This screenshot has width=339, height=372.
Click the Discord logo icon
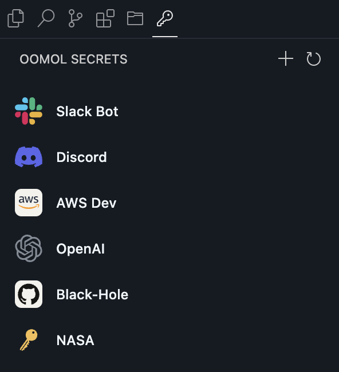[x=29, y=157]
